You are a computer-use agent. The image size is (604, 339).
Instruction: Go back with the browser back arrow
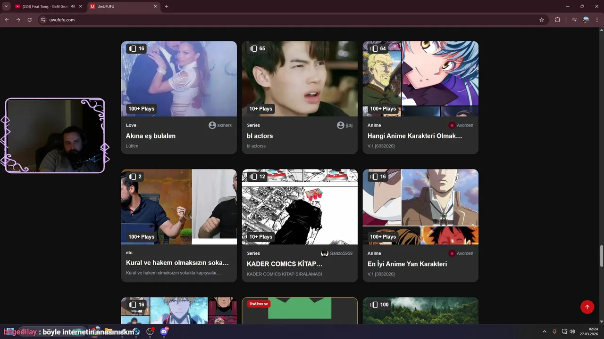(7, 20)
